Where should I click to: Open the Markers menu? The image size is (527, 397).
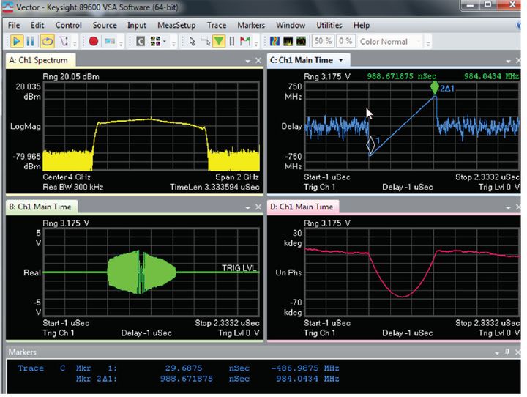coord(251,25)
